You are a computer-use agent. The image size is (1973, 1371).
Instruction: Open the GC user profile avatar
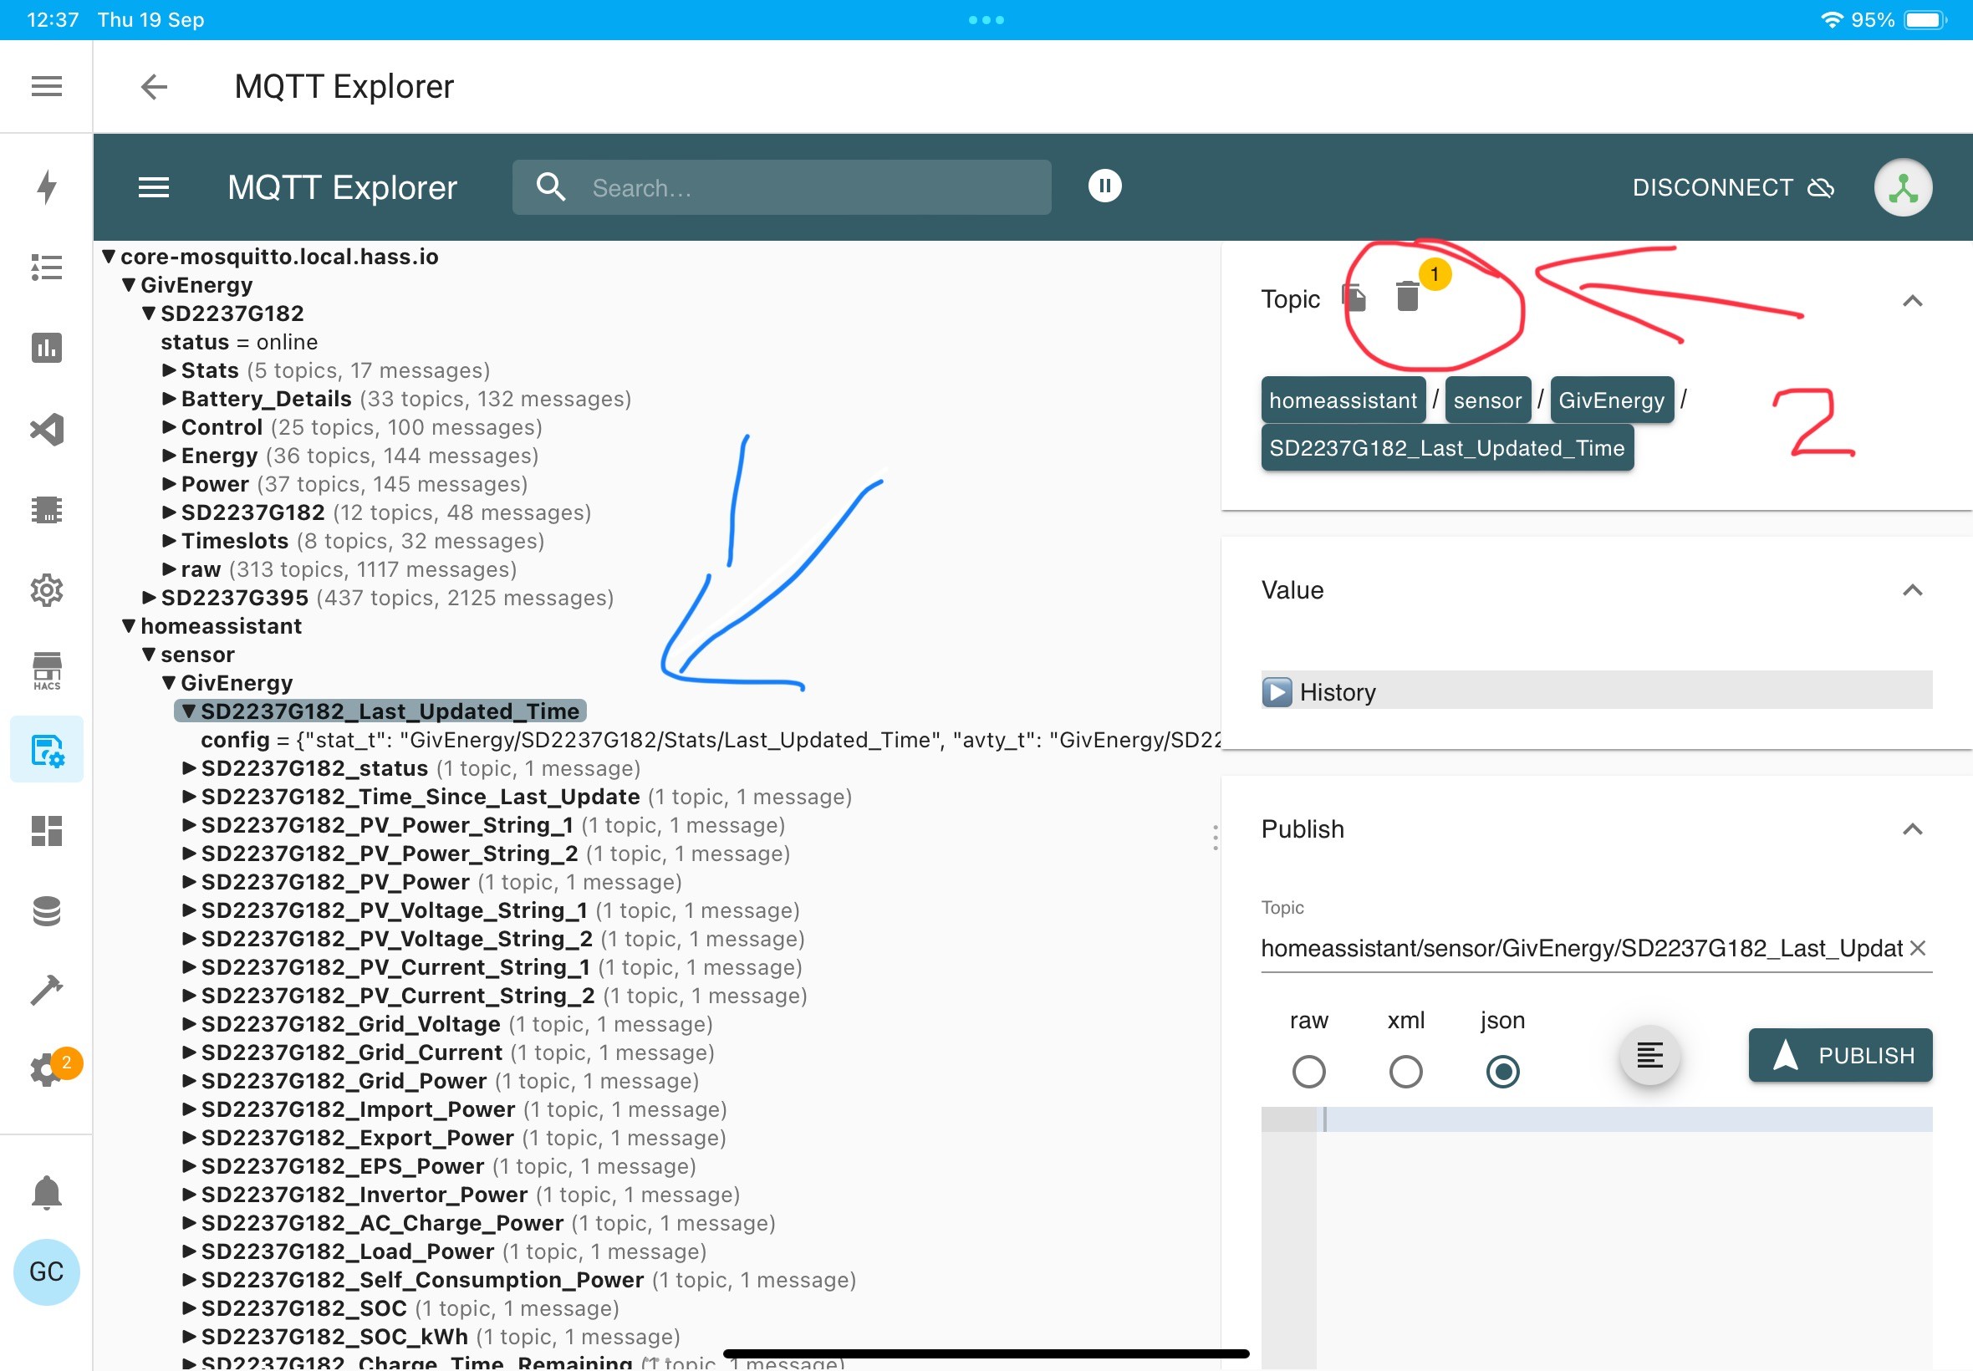coord(46,1272)
